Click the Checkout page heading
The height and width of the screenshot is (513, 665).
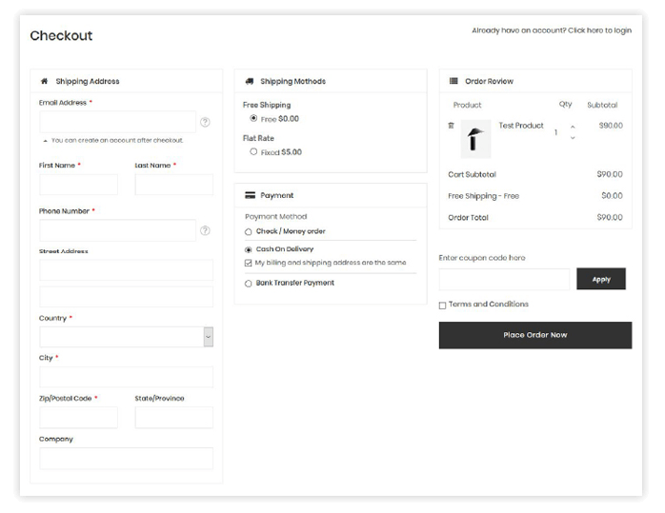pyautogui.click(x=61, y=35)
